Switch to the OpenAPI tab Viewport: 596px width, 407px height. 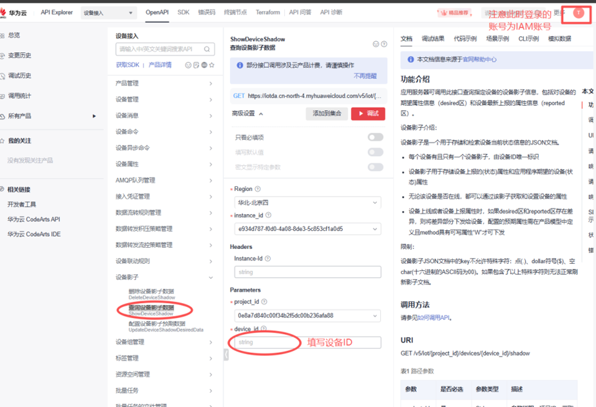pyautogui.click(x=157, y=12)
